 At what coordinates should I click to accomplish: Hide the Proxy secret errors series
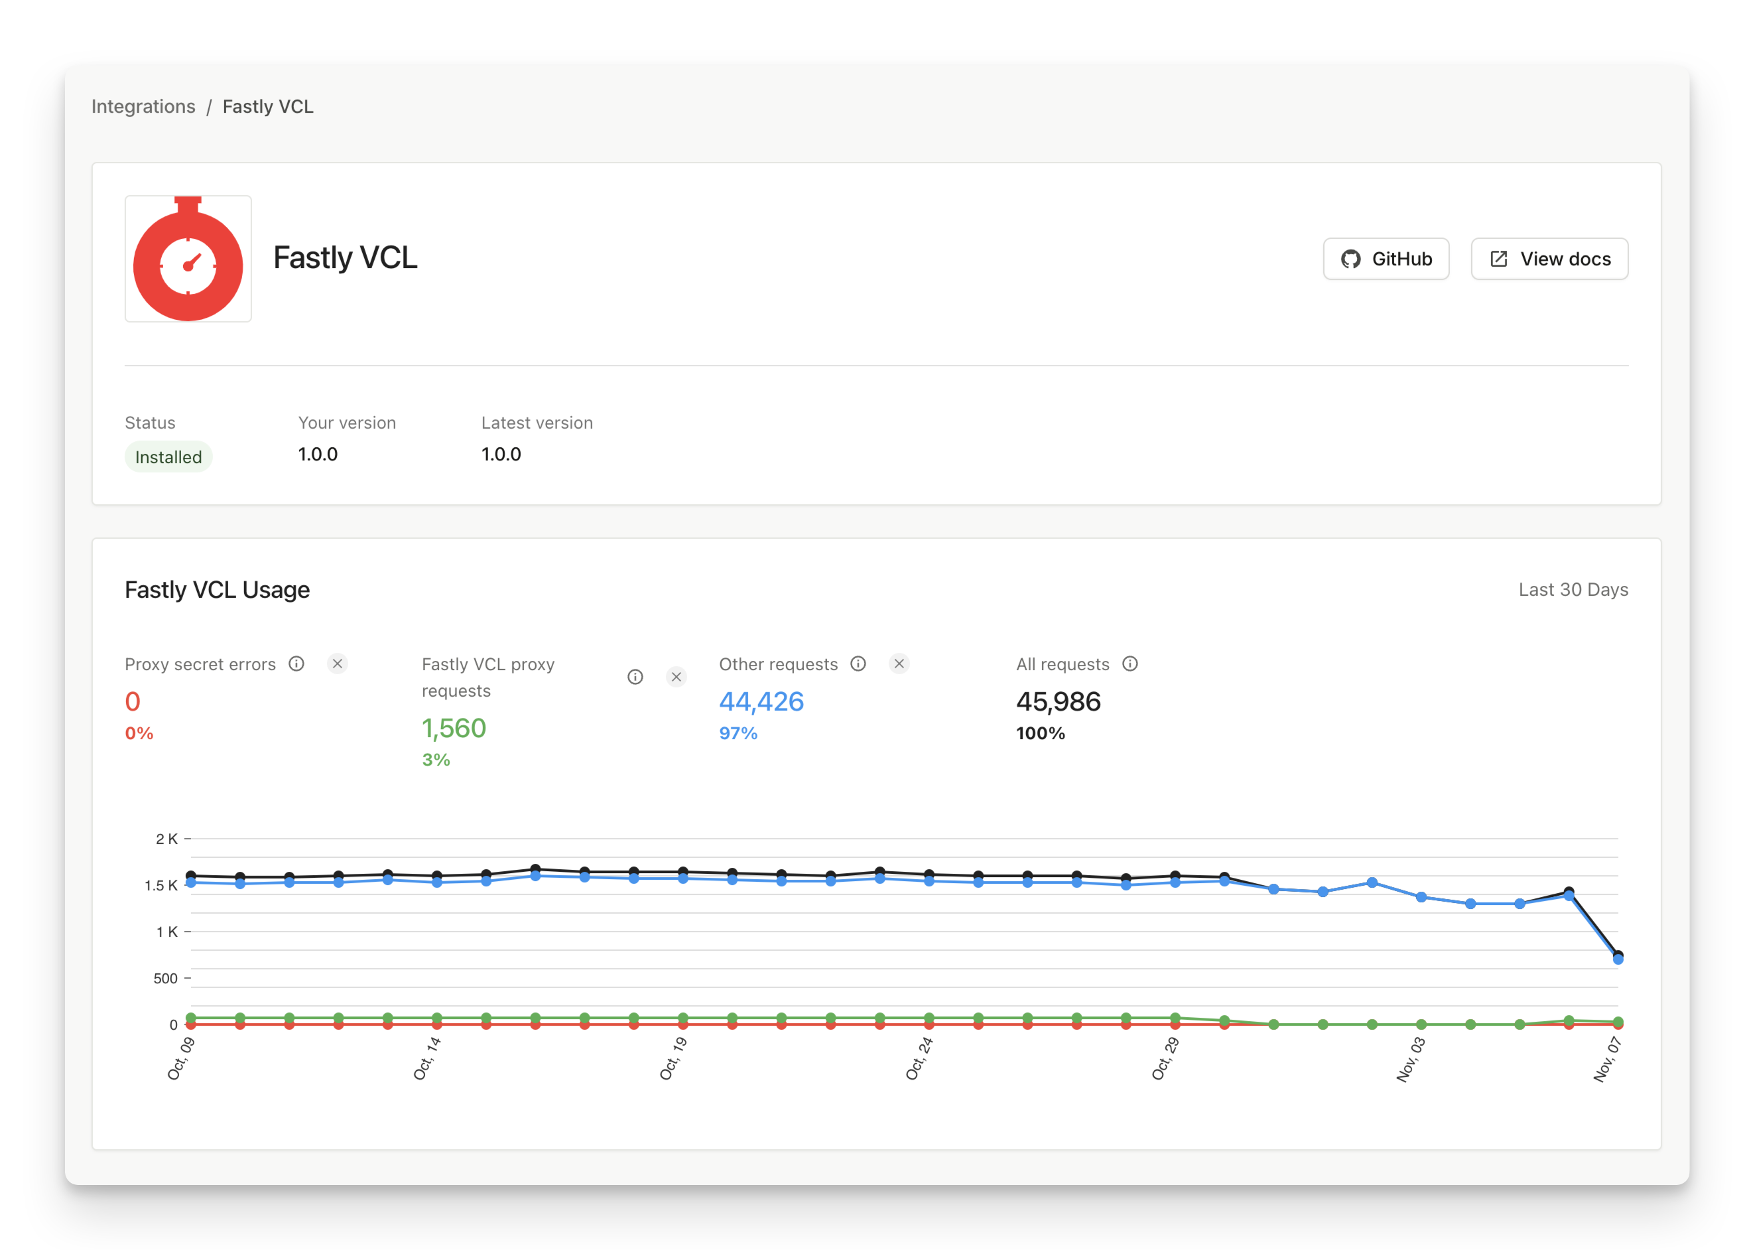click(x=337, y=663)
